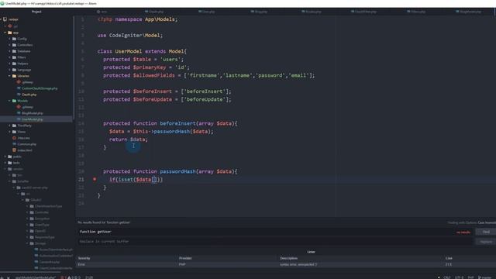Click the PHP file icon of OAuth.php
496x279 pixels.
(x=19, y=95)
